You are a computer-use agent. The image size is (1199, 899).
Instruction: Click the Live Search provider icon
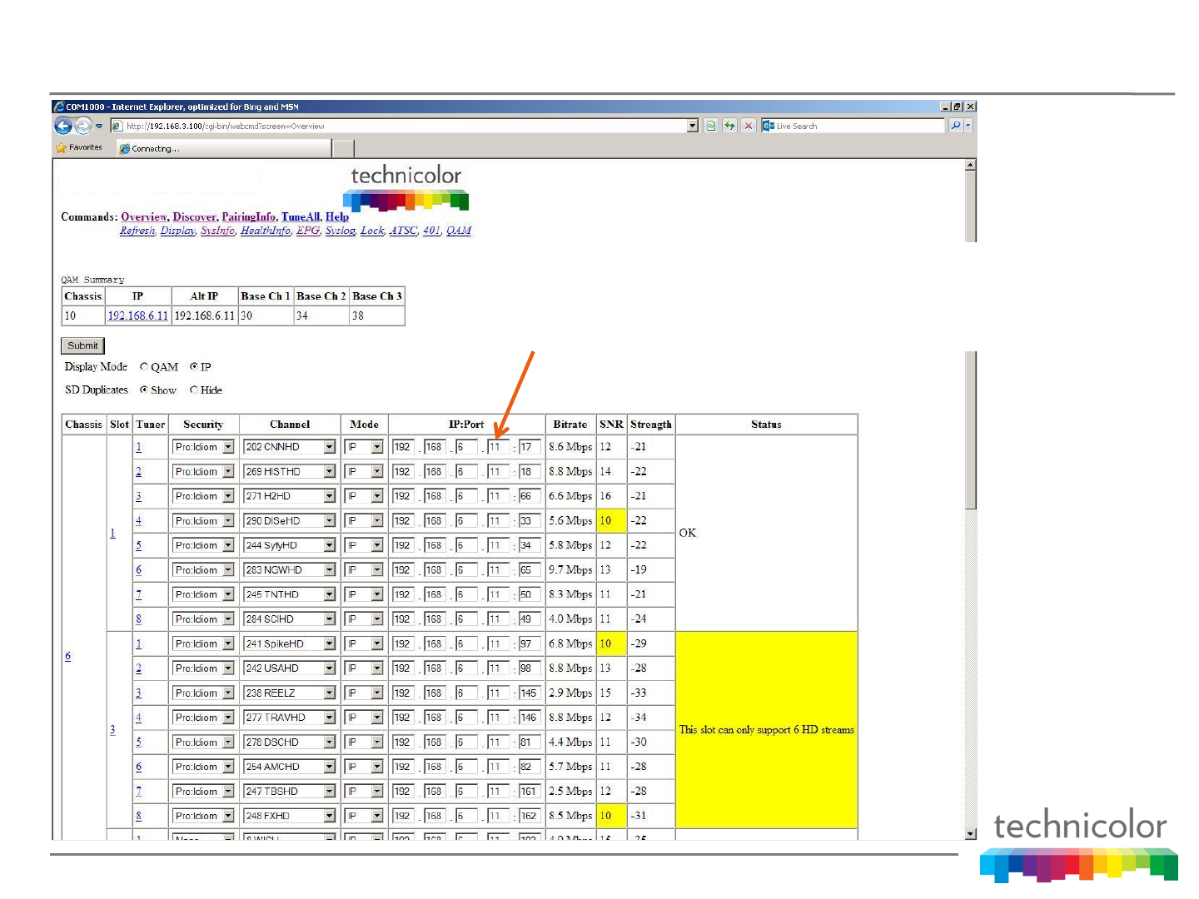[x=769, y=126]
